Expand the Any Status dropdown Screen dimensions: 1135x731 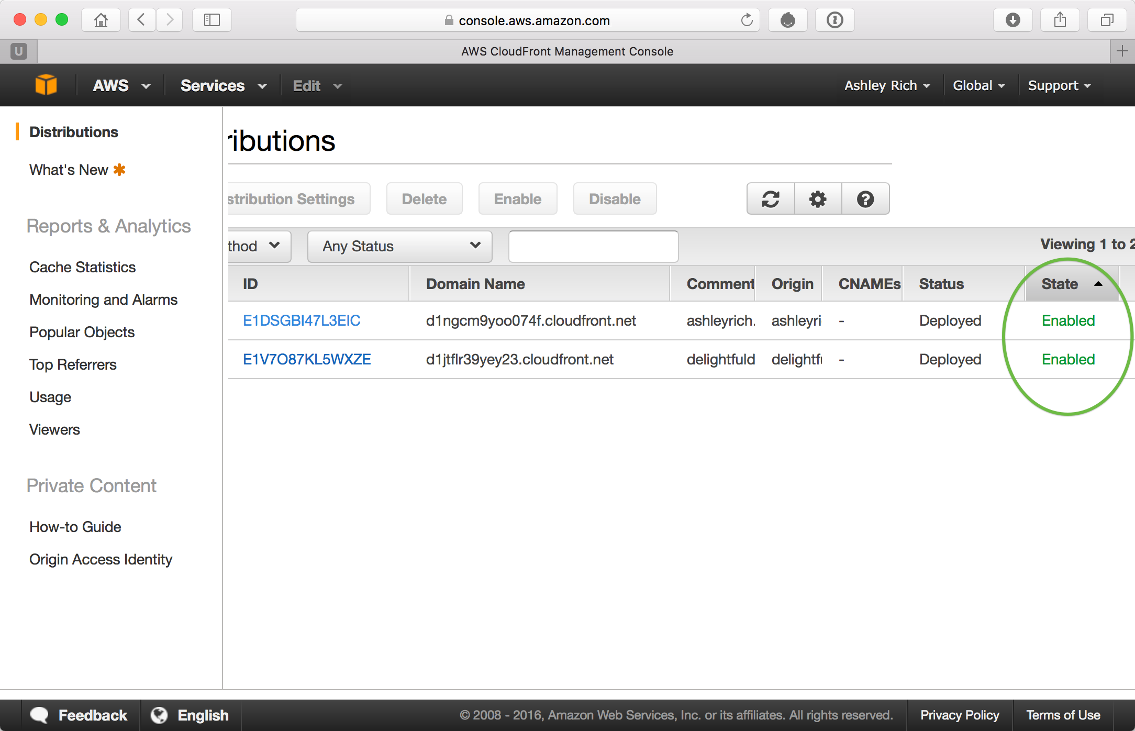[400, 246]
